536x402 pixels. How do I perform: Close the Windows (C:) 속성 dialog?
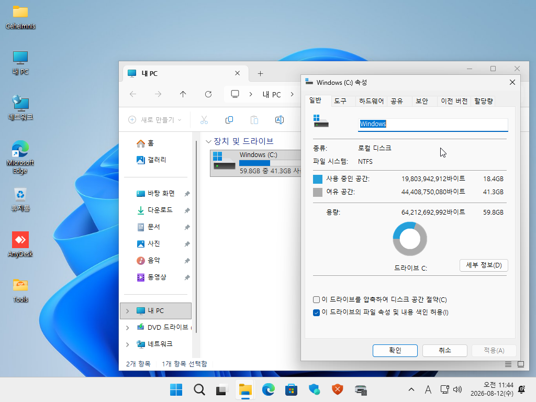tap(512, 82)
